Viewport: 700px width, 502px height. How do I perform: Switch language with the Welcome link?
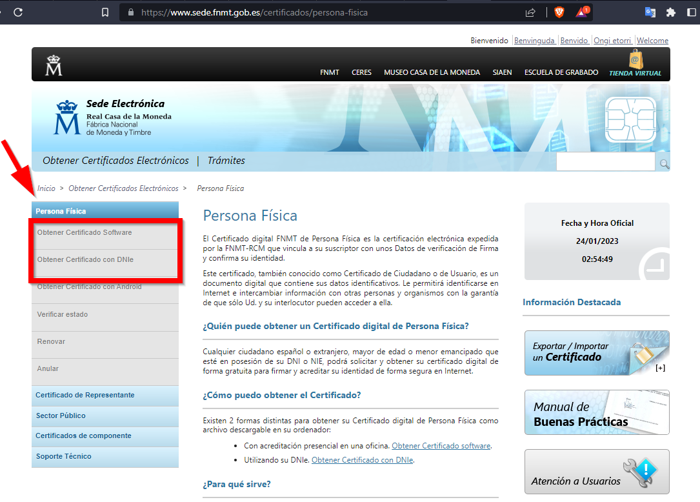click(x=652, y=41)
